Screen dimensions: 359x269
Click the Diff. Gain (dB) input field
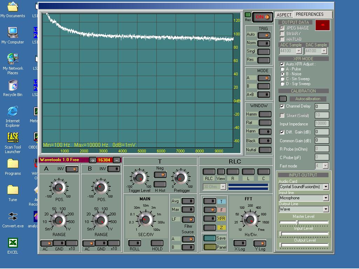pos(321,132)
